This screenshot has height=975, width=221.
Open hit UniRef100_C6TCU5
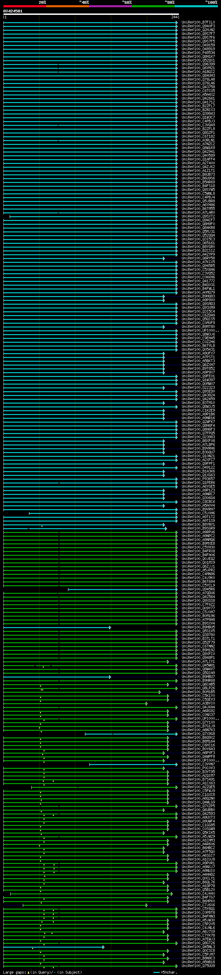click(x=198, y=91)
